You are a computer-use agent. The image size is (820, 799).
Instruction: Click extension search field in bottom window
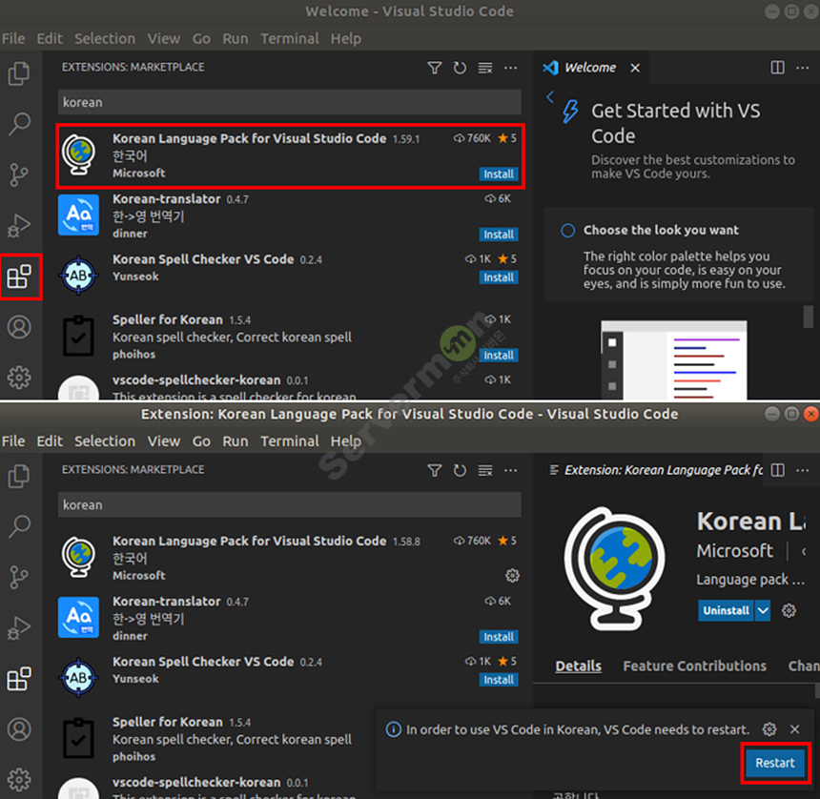pyautogui.click(x=289, y=504)
